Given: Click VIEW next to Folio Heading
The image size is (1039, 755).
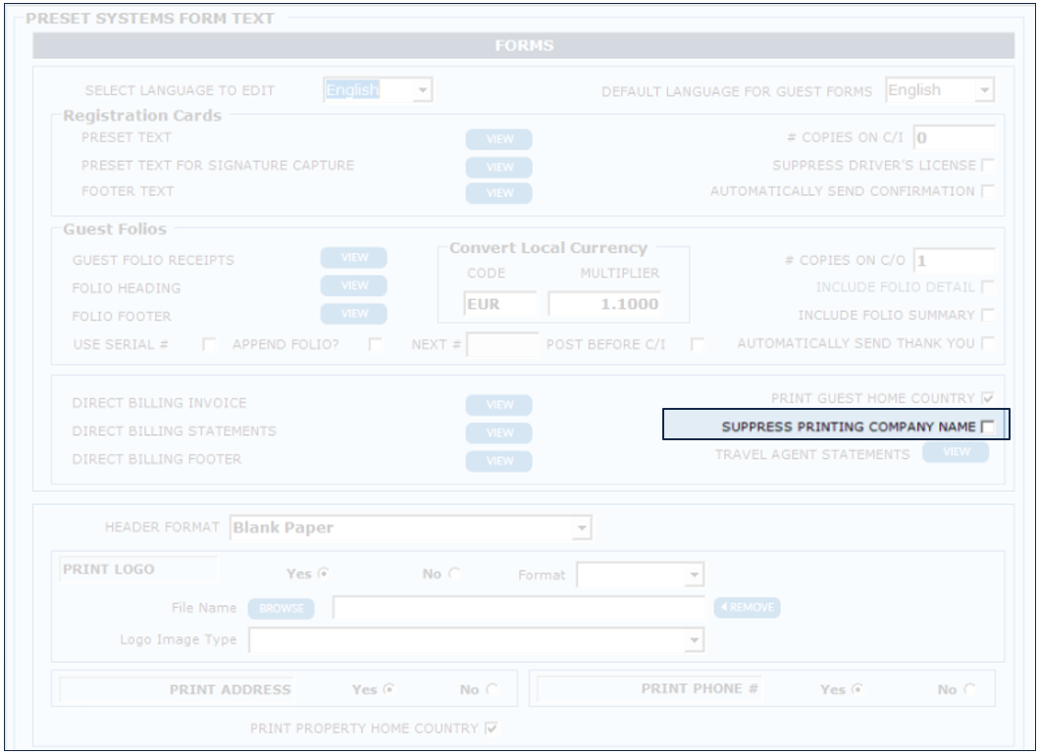Looking at the screenshot, I should pos(353,285).
